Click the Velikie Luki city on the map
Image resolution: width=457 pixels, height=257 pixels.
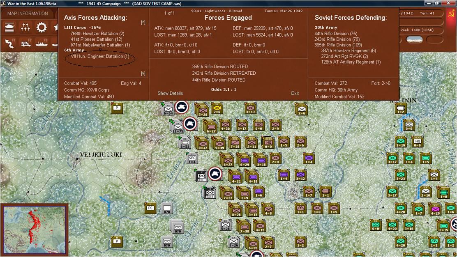pos(77,158)
